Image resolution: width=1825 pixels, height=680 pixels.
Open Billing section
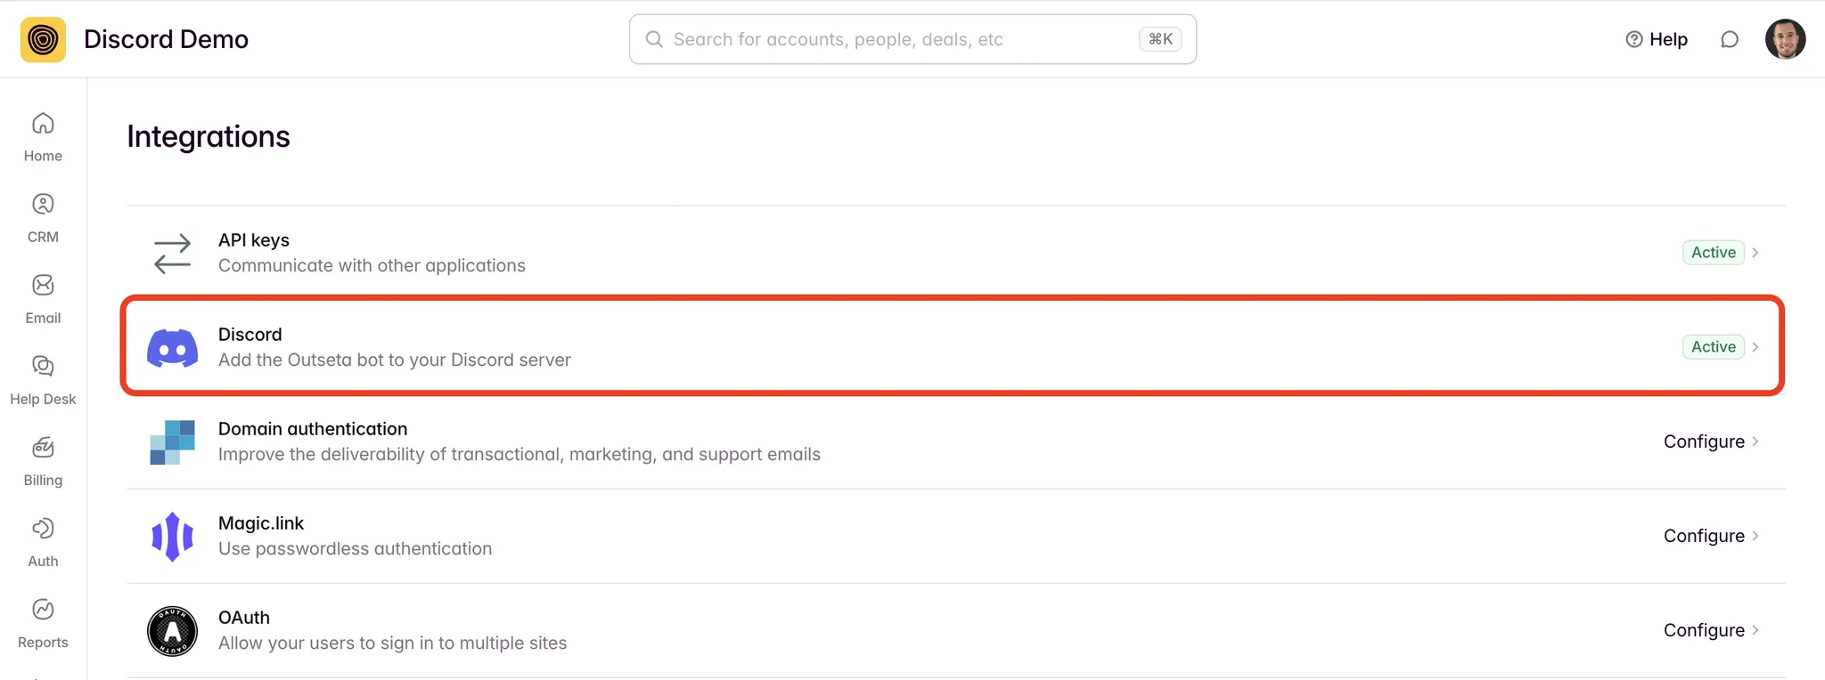[43, 461]
